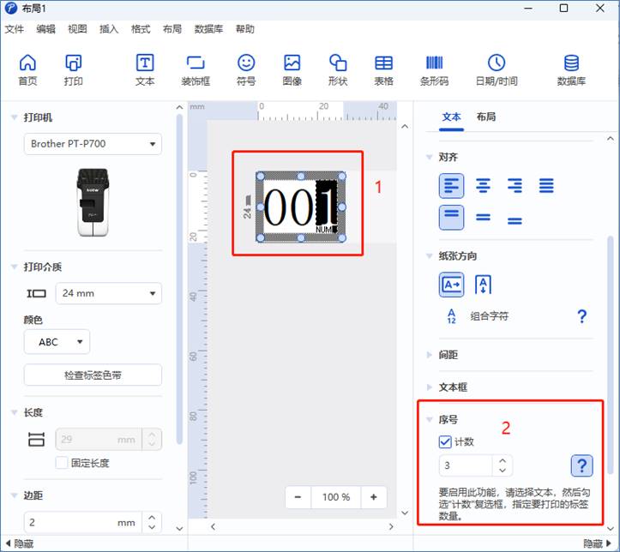Open the 数据库 database toolbar icon

point(571,69)
